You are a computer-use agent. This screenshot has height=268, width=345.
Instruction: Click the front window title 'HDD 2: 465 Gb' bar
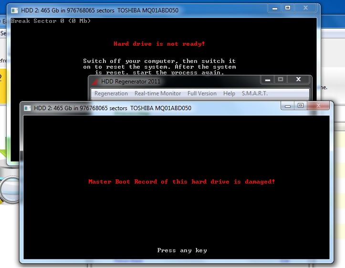113,108
